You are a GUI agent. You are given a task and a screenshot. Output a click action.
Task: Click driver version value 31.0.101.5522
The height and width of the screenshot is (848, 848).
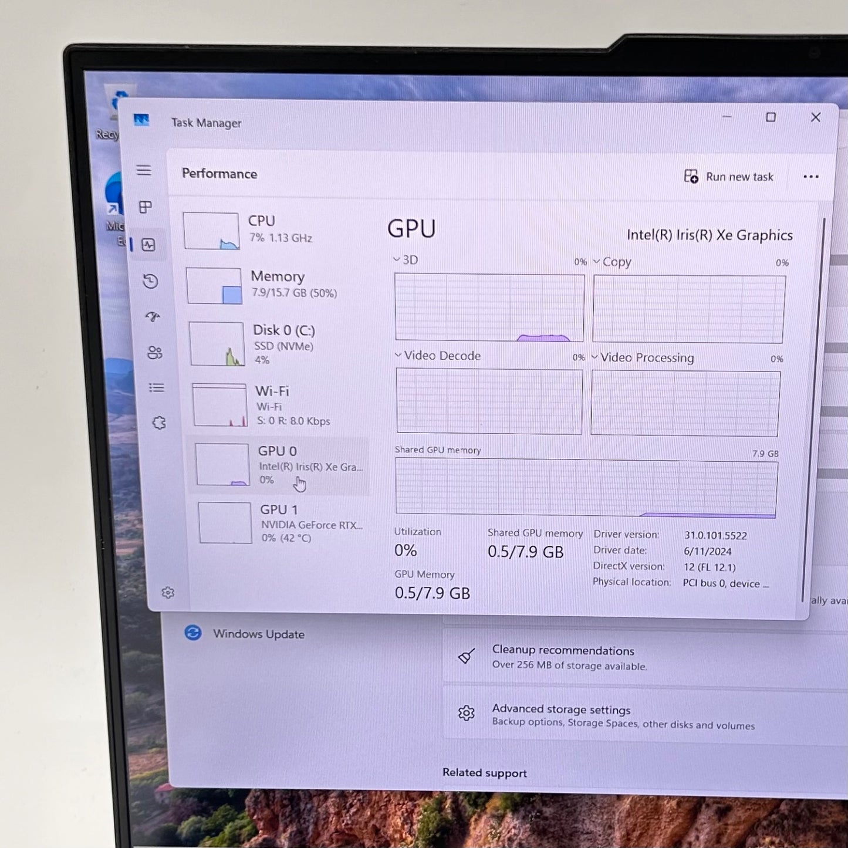tap(715, 535)
